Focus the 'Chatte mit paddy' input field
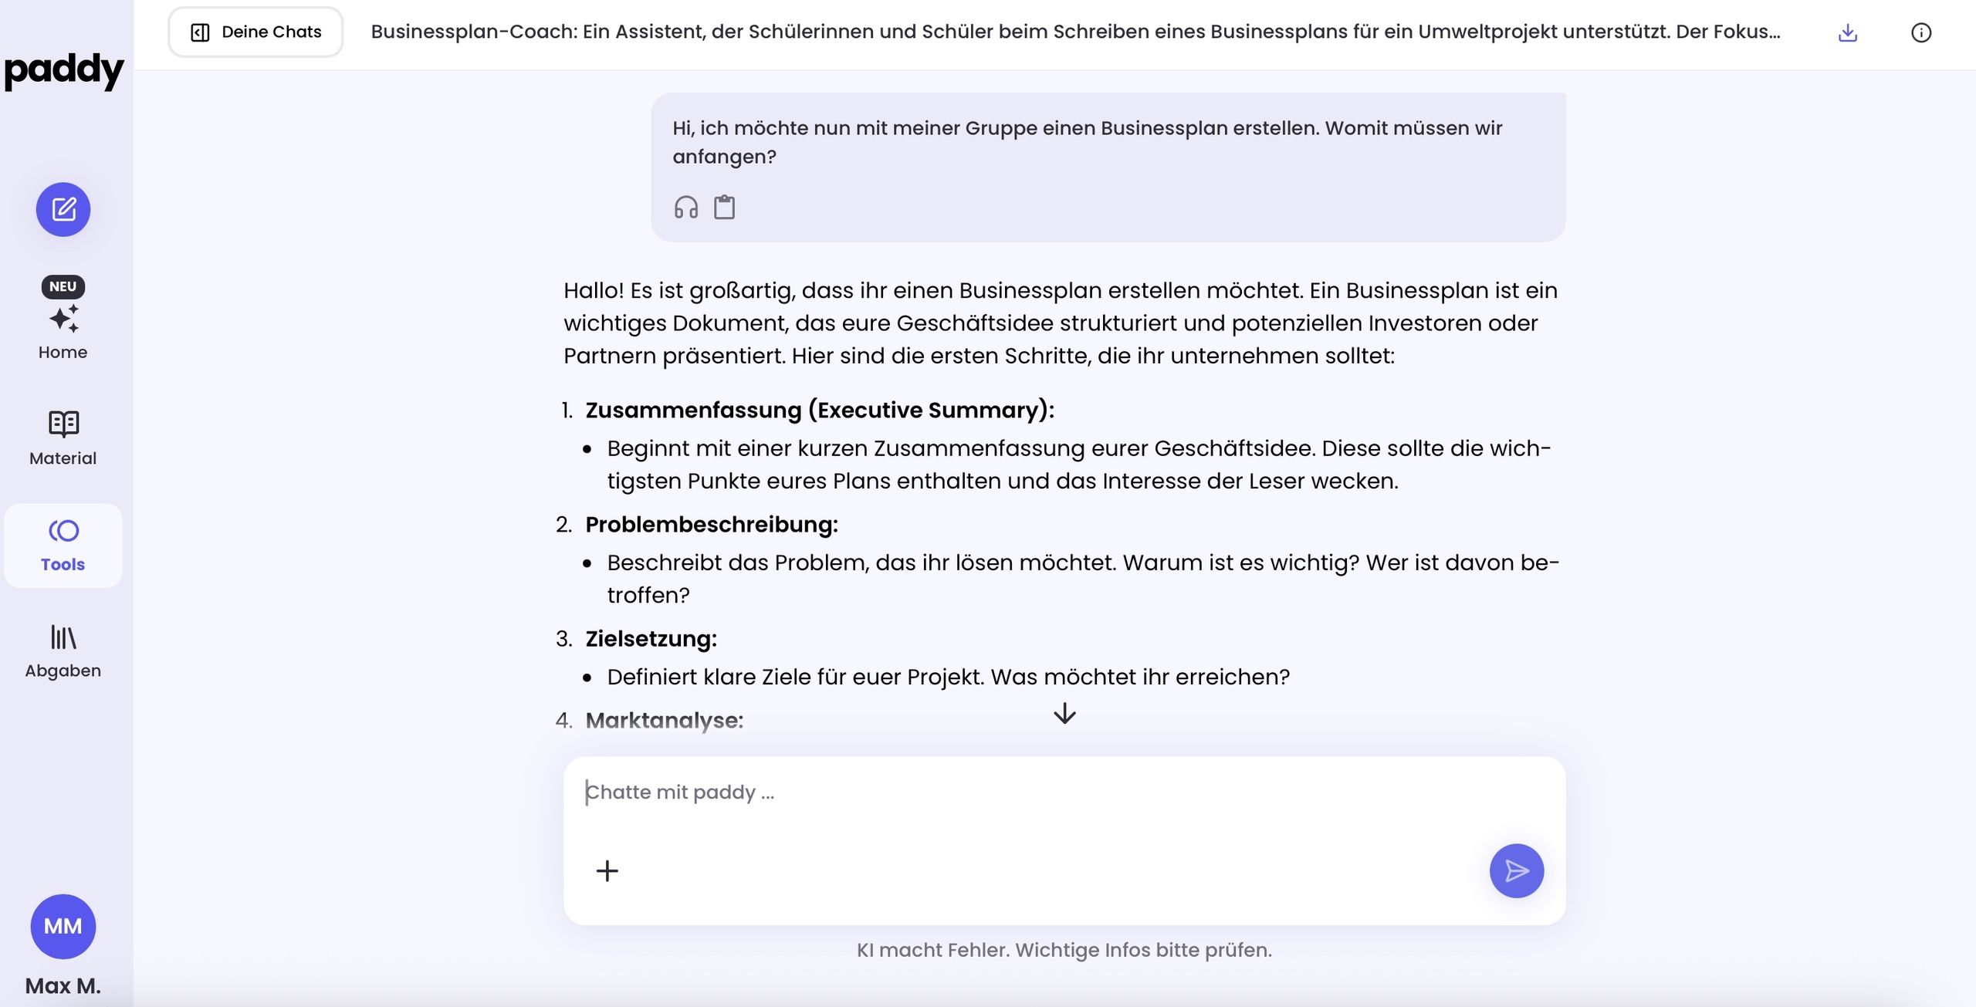This screenshot has height=1007, width=1976. [x=1003, y=792]
